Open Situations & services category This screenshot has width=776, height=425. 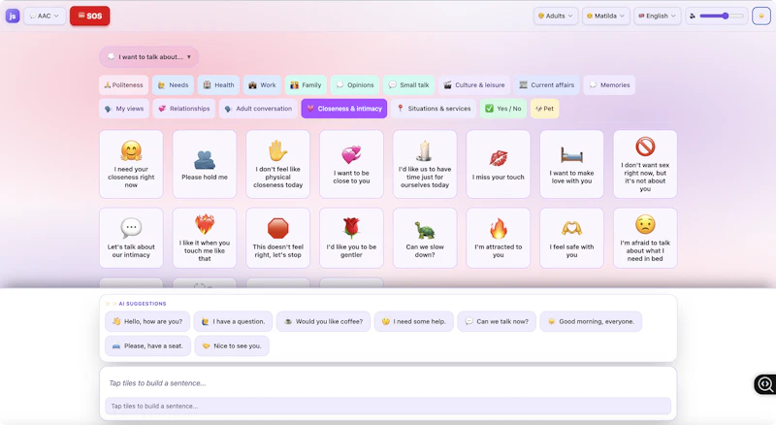point(434,109)
